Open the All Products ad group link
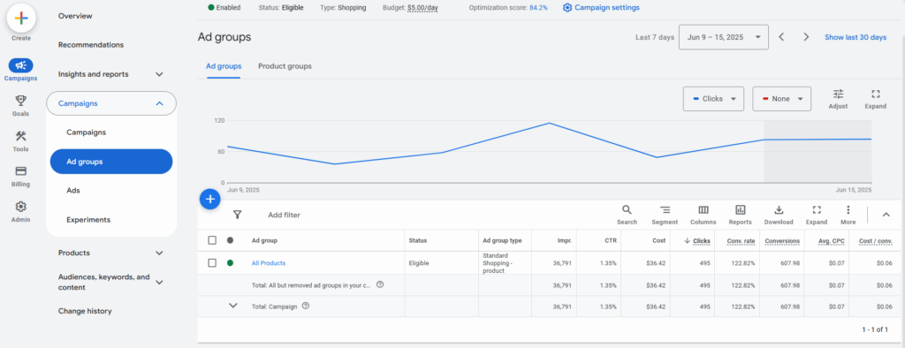905x348 pixels. coord(269,263)
